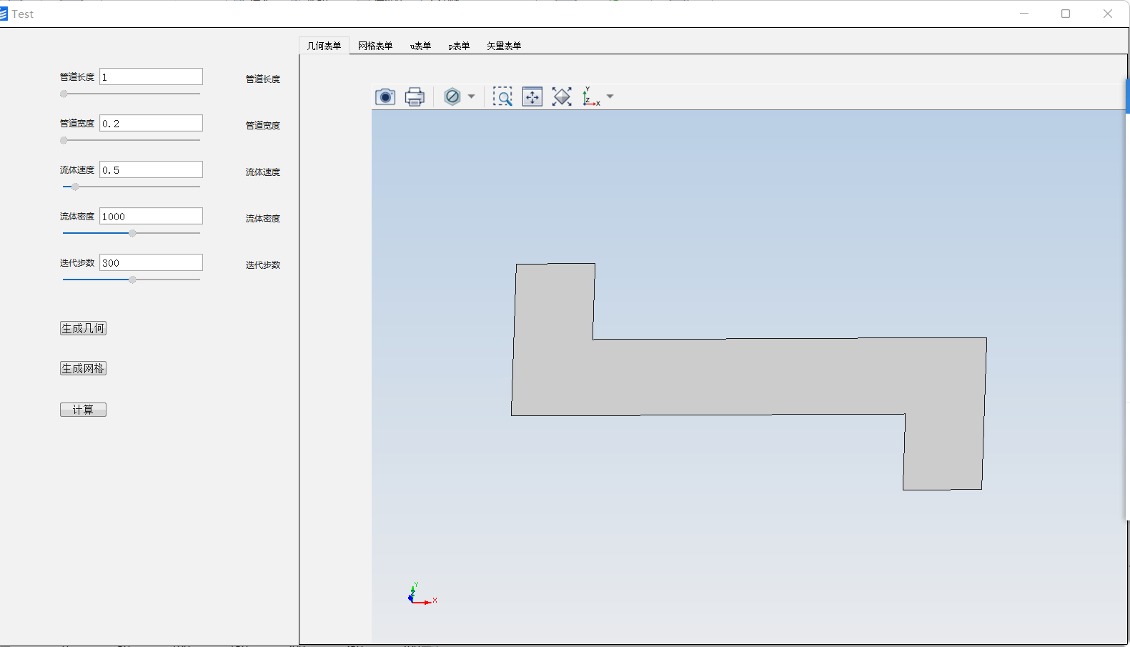1130x647 pixels.
Task: Click the 流体速度 slider handle
Action: click(x=75, y=187)
